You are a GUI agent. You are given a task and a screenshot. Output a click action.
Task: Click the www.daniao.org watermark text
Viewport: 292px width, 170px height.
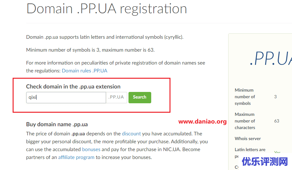pos(202,122)
